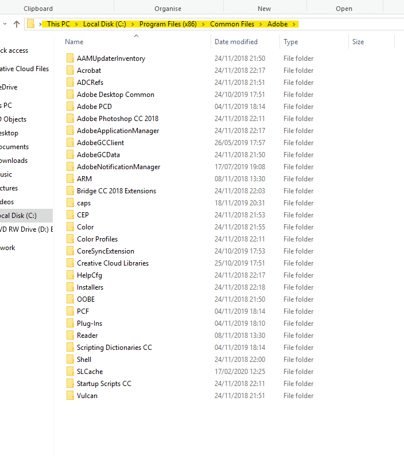Image resolution: width=404 pixels, height=456 pixels.
Task: Expand chevron after 'Local Disk (C:)' breadcrumb
Action: click(133, 25)
